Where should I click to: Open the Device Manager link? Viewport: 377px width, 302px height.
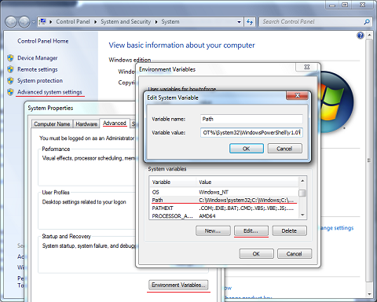38,58
